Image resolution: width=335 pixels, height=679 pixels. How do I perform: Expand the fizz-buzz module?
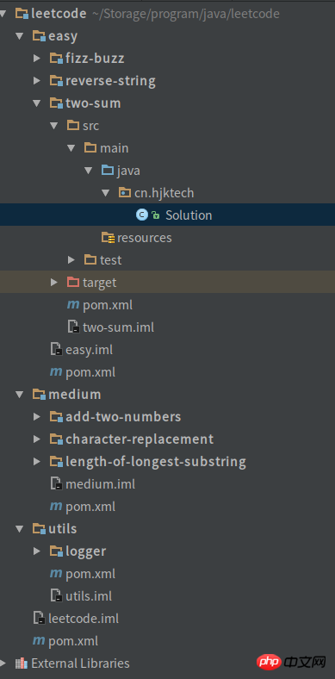pos(37,58)
